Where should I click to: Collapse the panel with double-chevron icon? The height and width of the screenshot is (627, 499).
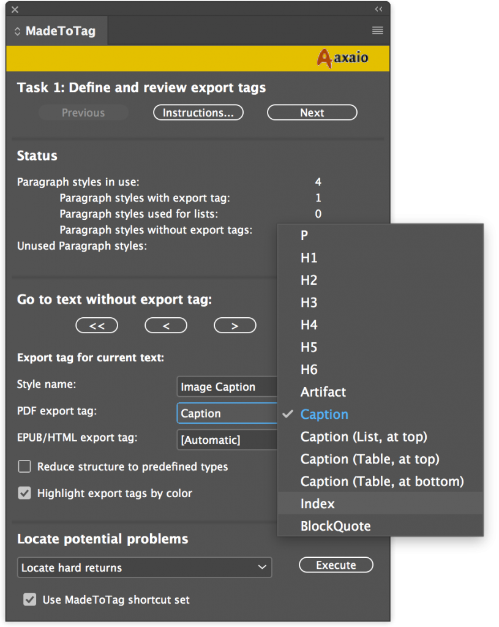378,9
